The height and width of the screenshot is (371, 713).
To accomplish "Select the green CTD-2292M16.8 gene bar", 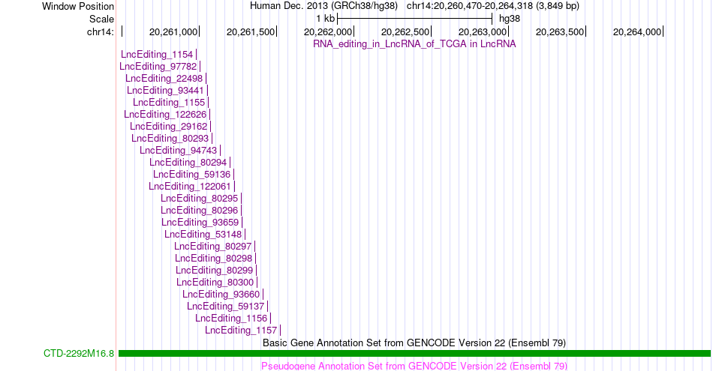I will click(x=414, y=353).
